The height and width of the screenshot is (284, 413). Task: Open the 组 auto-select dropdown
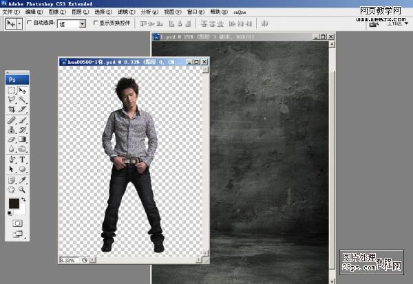83,23
